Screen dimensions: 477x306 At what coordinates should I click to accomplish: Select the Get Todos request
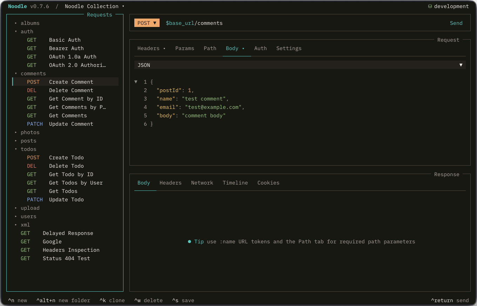click(x=66, y=191)
